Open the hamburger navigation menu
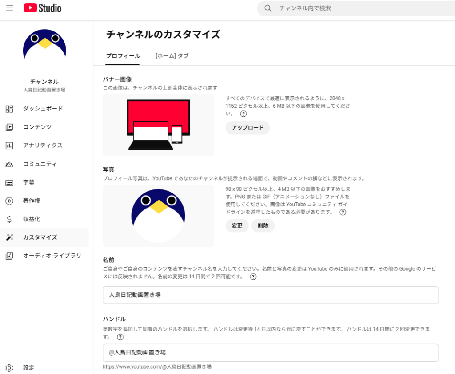The image size is (455, 374). point(10,8)
